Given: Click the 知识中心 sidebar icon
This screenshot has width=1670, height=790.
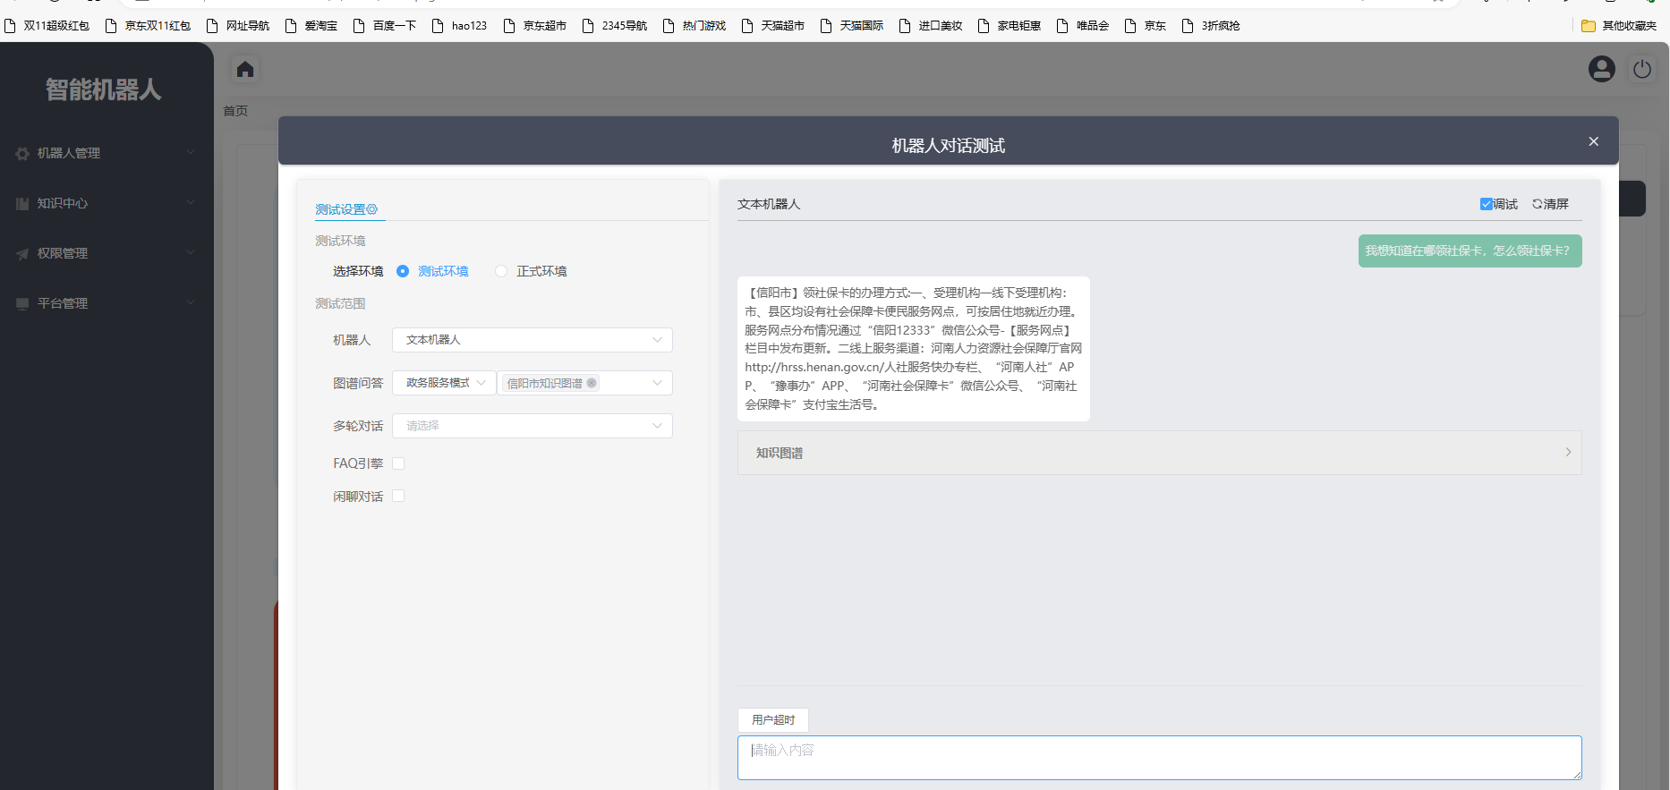Looking at the screenshot, I should coord(22,204).
